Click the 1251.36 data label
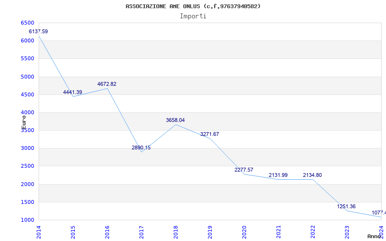The width and height of the screenshot is (386, 241). click(346, 207)
